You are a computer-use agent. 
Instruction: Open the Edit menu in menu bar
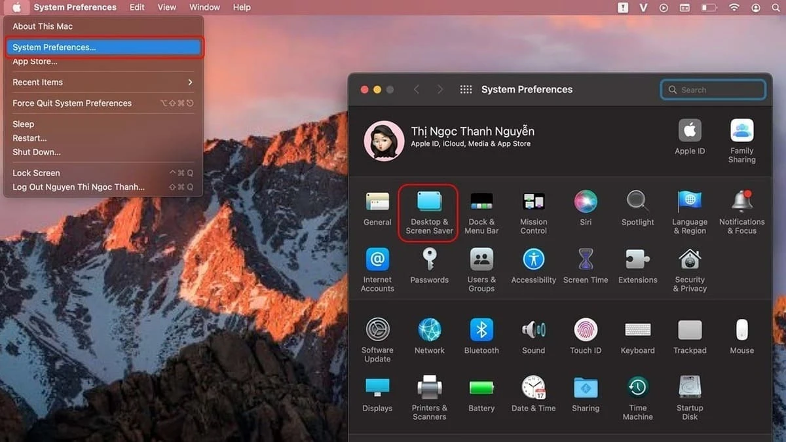coord(137,7)
